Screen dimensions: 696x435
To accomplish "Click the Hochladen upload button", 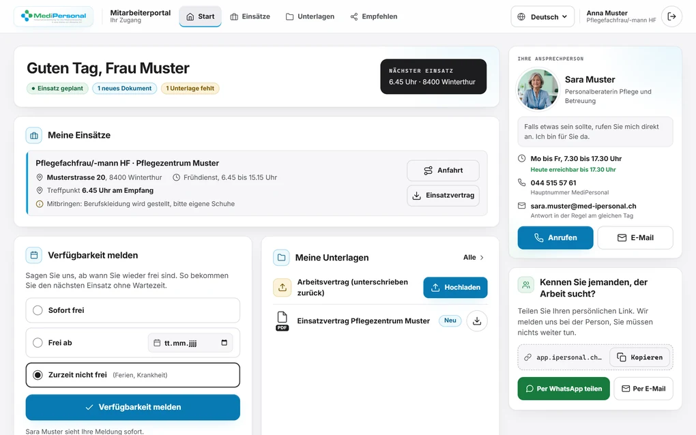I will (455, 287).
